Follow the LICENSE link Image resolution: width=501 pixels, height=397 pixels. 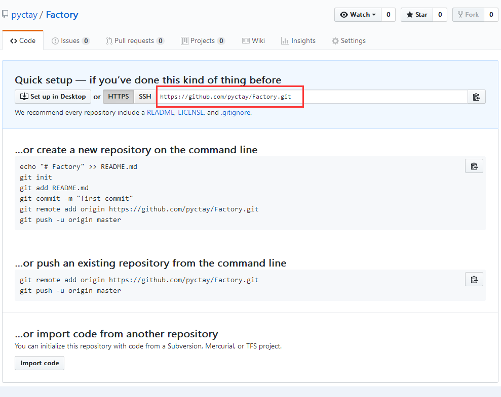pos(191,113)
